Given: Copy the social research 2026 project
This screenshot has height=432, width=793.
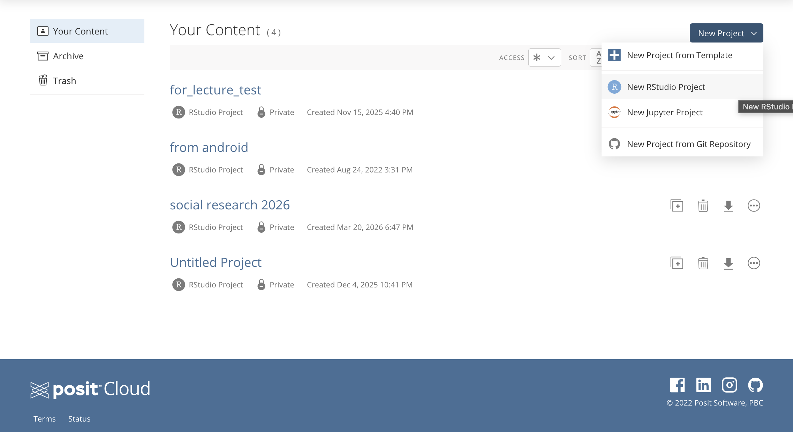Looking at the screenshot, I should [677, 206].
